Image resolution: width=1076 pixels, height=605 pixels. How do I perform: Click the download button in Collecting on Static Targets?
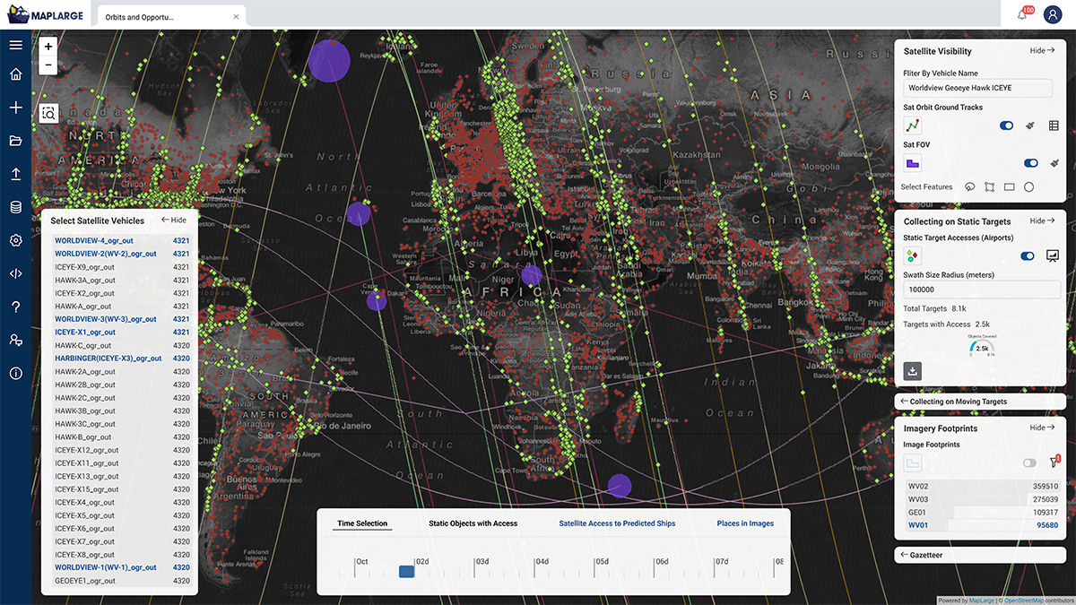913,371
